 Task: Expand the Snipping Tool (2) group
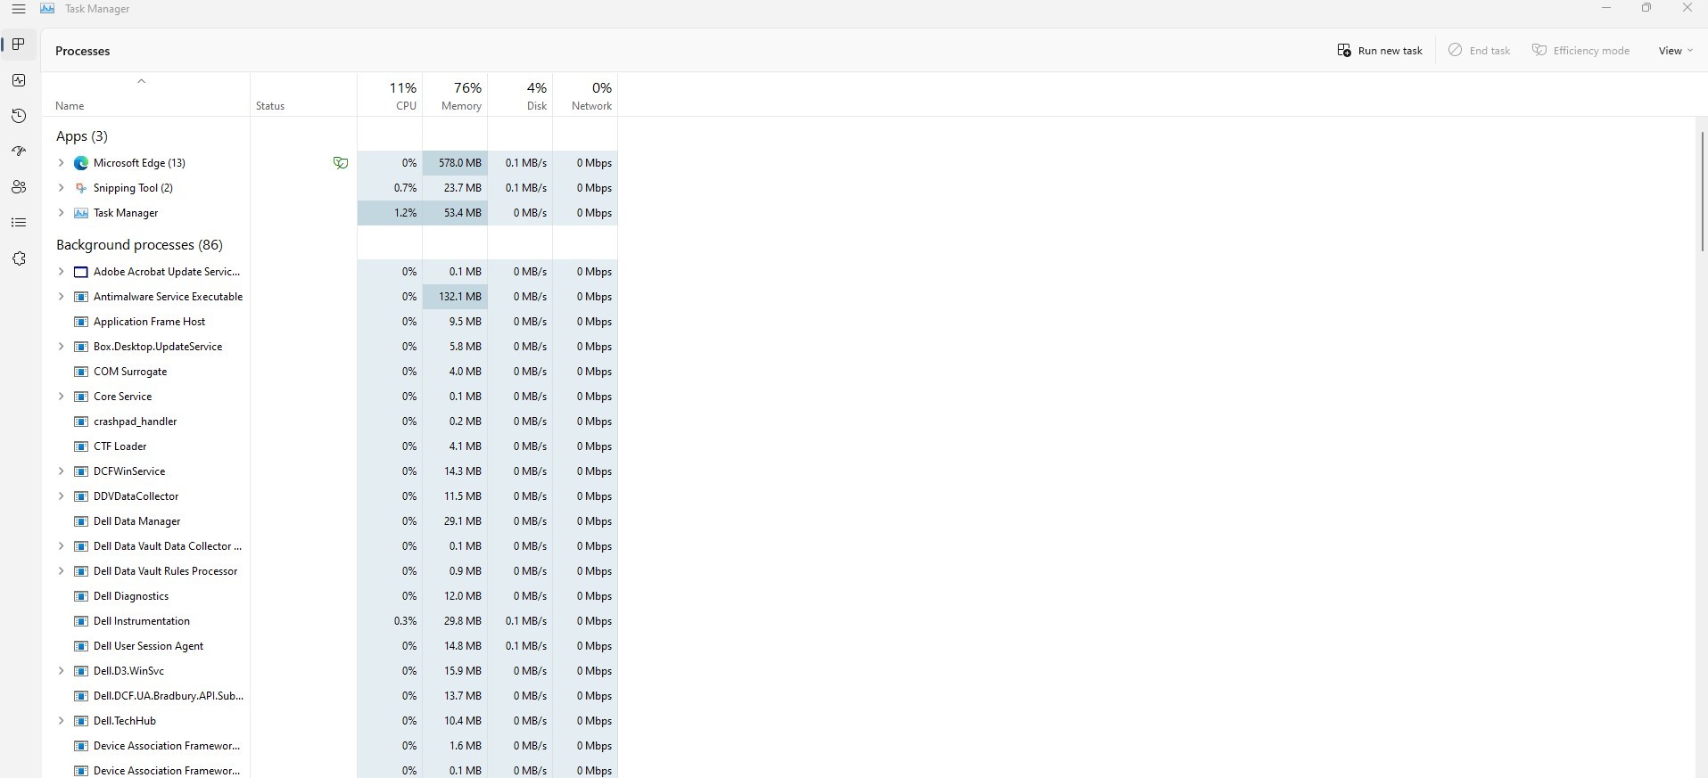coord(61,188)
